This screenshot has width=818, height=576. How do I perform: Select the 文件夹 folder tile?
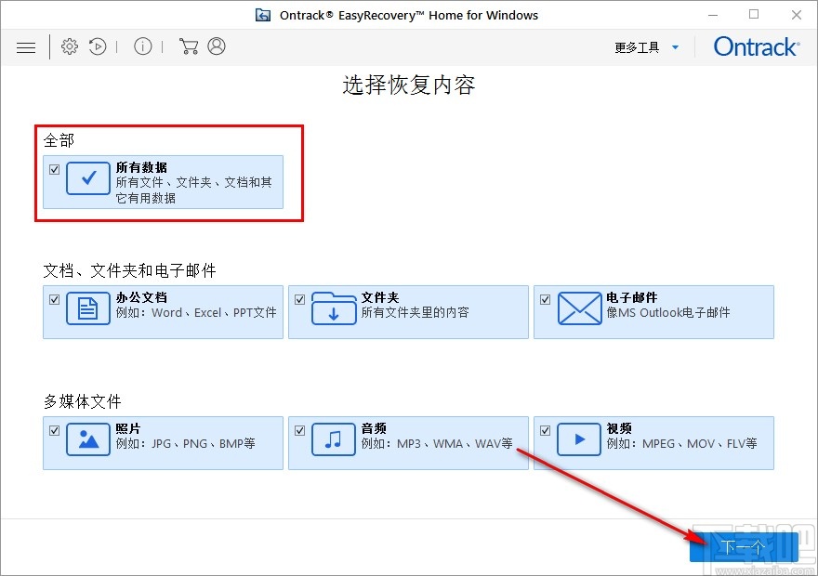(409, 312)
